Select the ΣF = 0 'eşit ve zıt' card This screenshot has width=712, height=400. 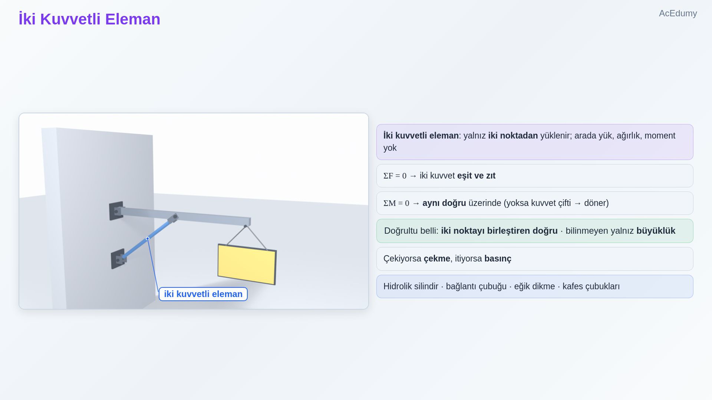point(534,176)
